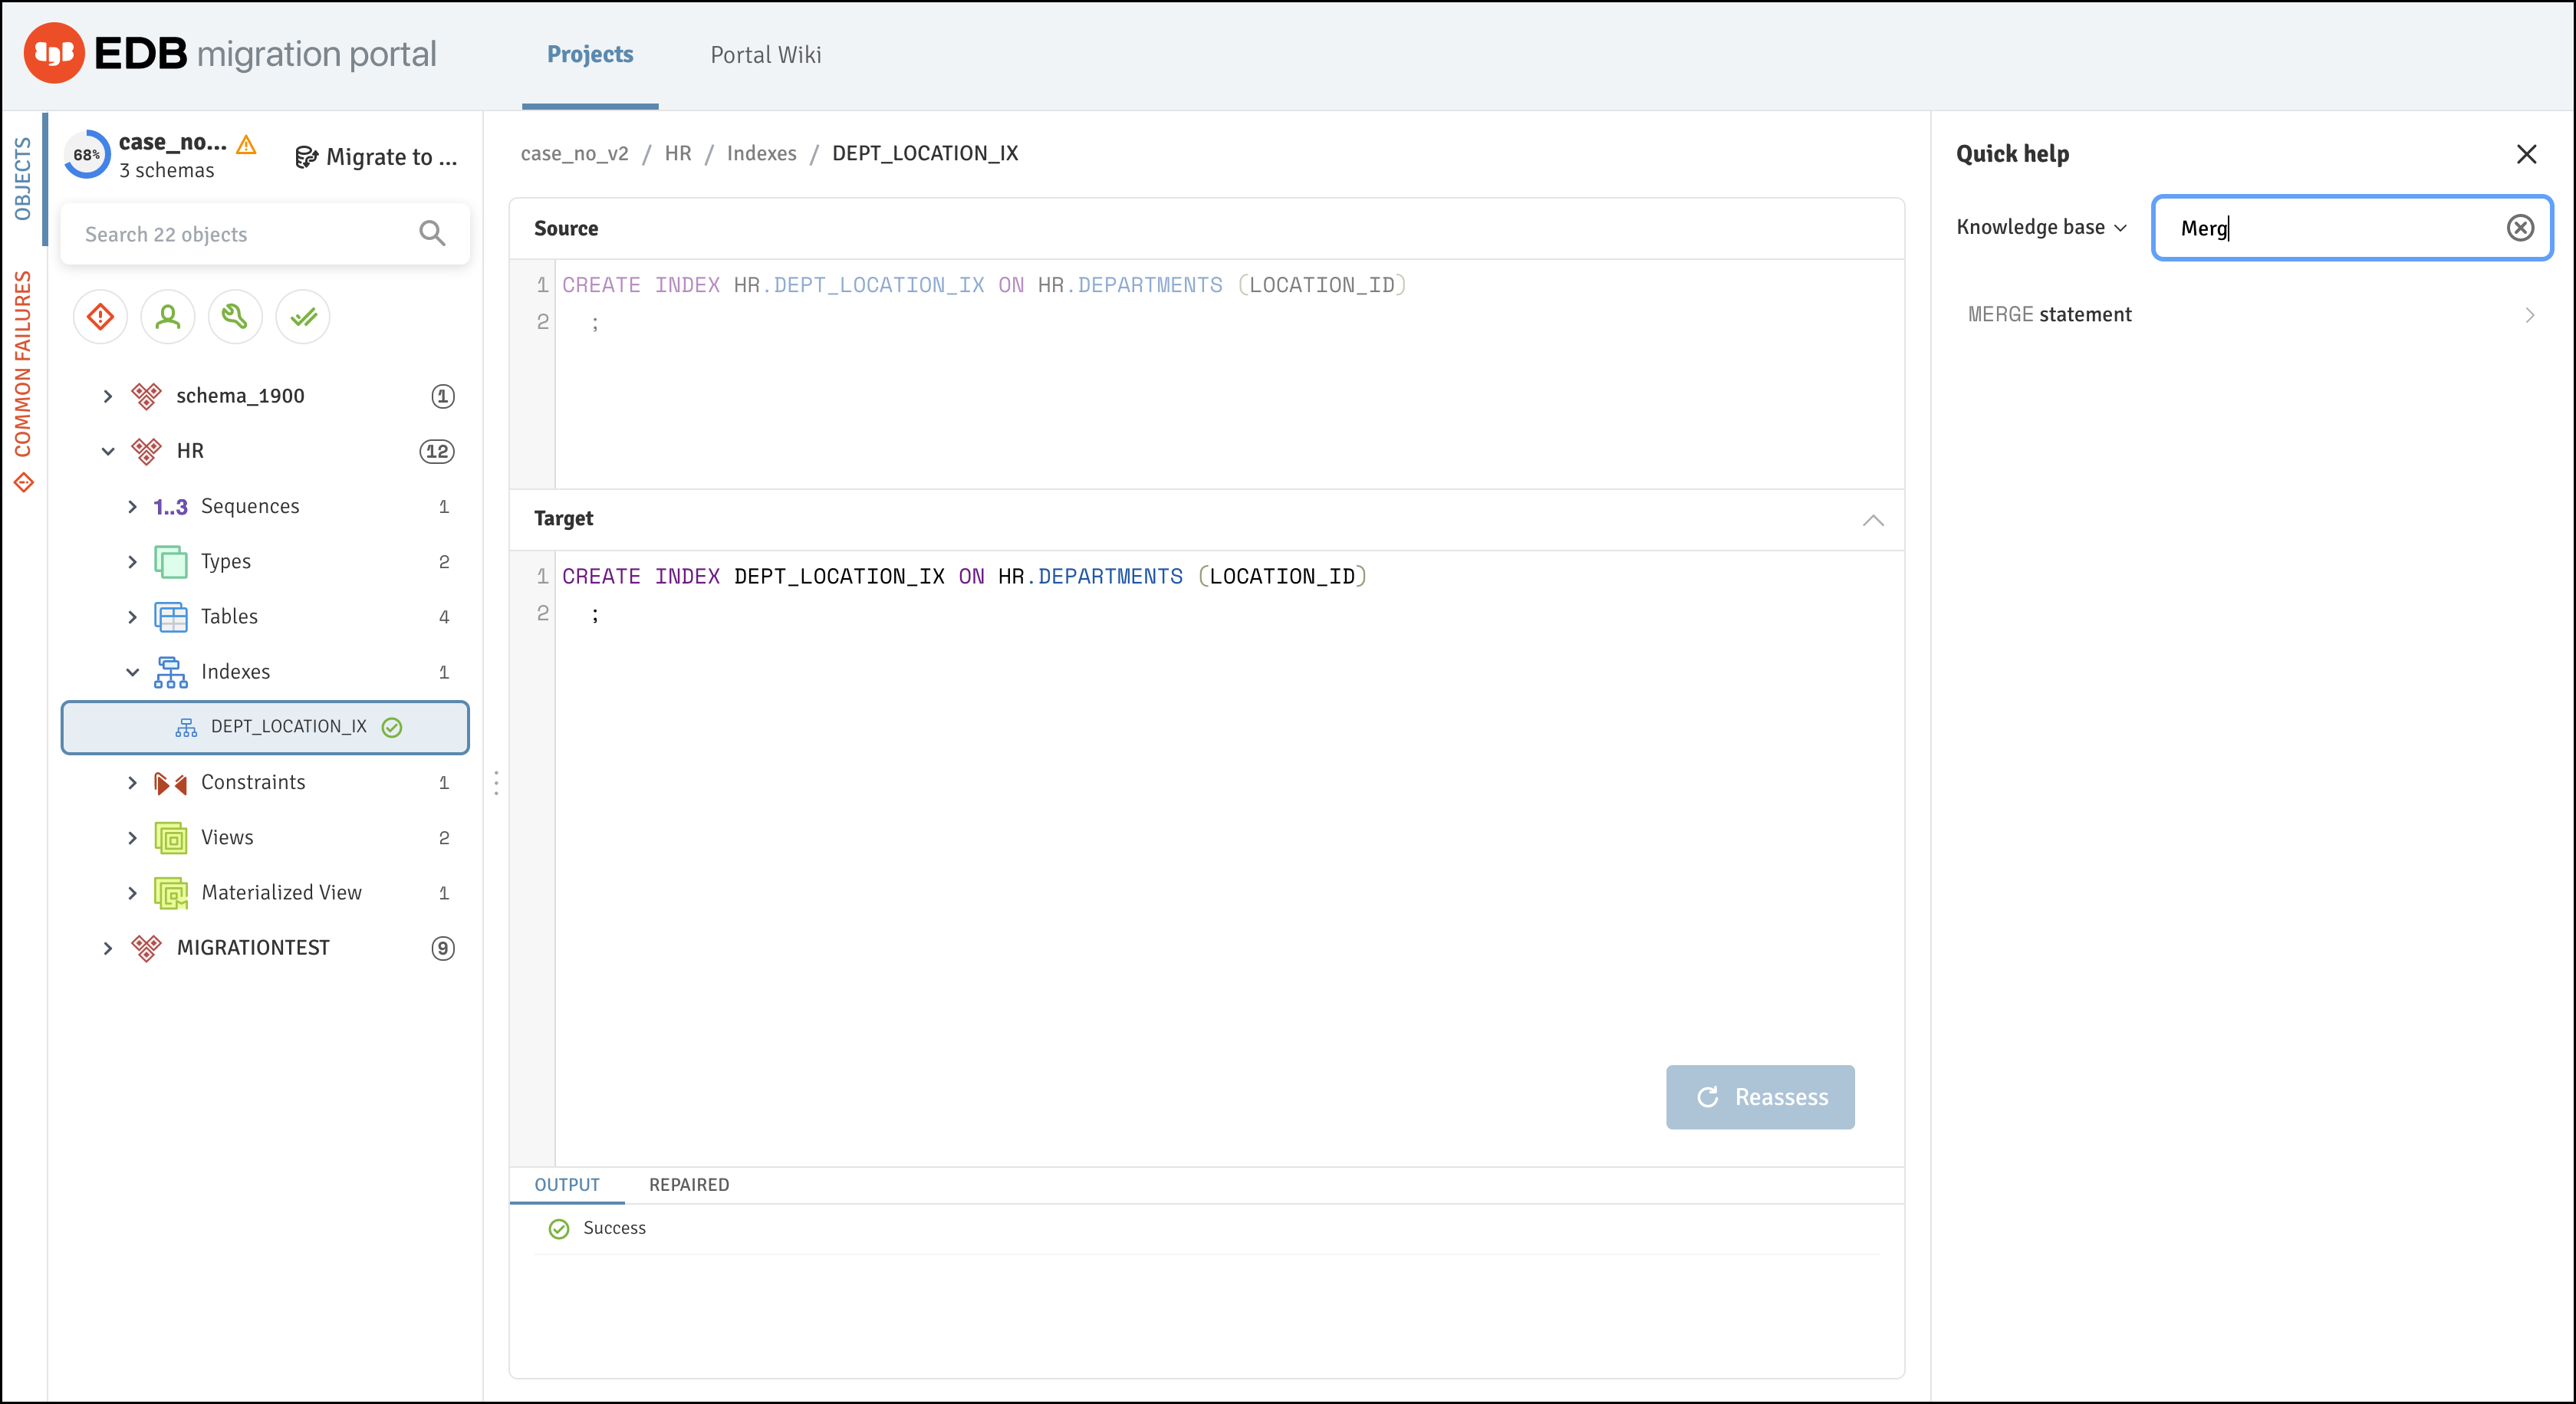Select the OBJECTS side tab
This screenshot has height=1404, width=2576.
[x=23, y=178]
